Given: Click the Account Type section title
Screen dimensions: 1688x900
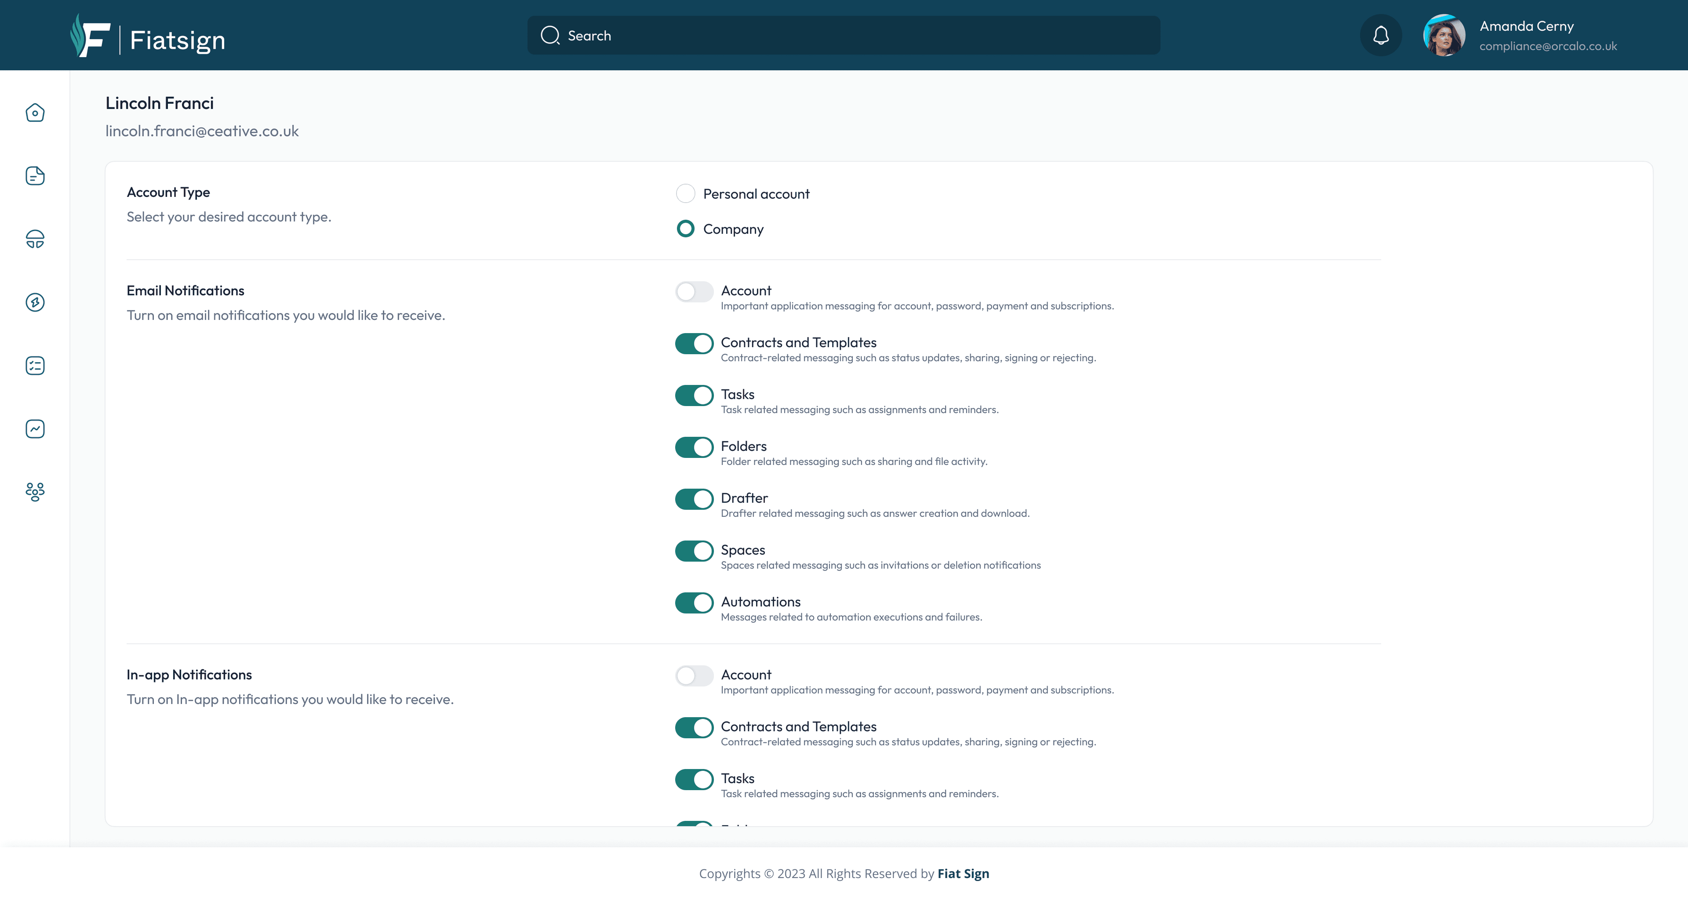Looking at the screenshot, I should coord(168,192).
